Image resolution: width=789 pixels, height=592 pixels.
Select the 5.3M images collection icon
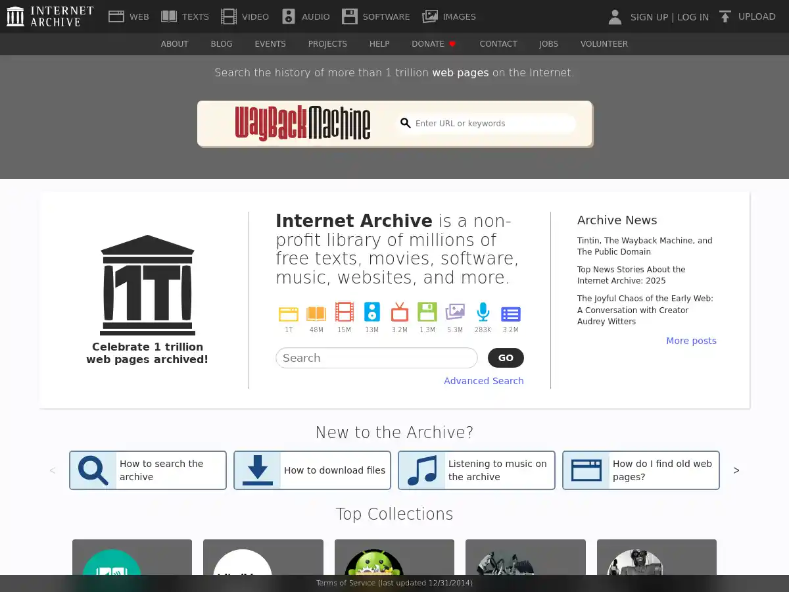coord(455,314)
